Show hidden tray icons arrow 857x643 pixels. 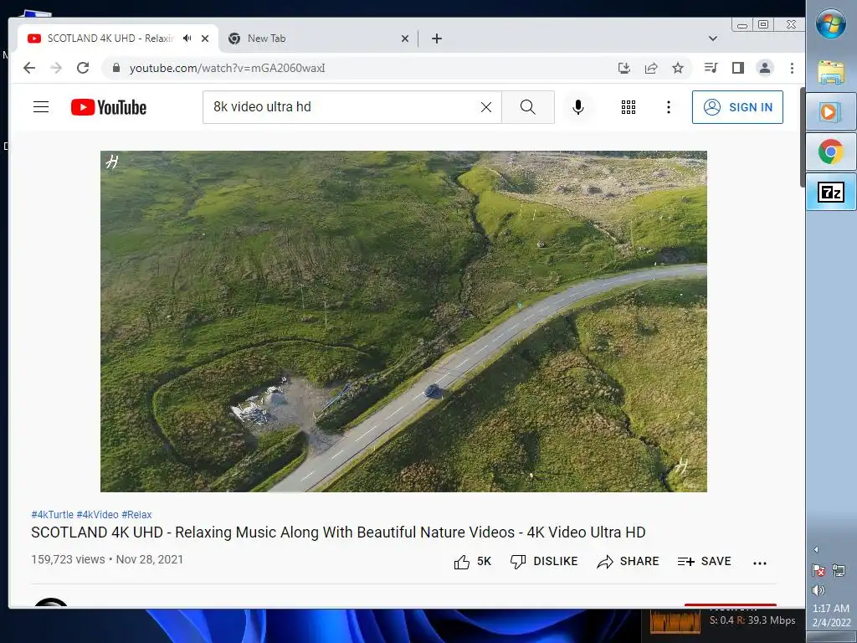816,549
